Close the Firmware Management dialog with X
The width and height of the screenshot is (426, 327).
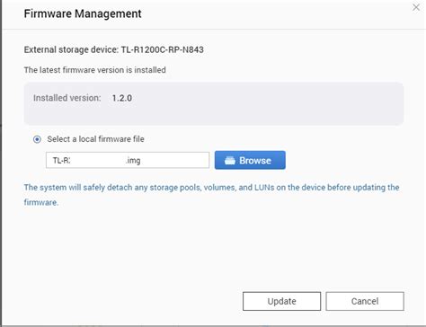416,7
